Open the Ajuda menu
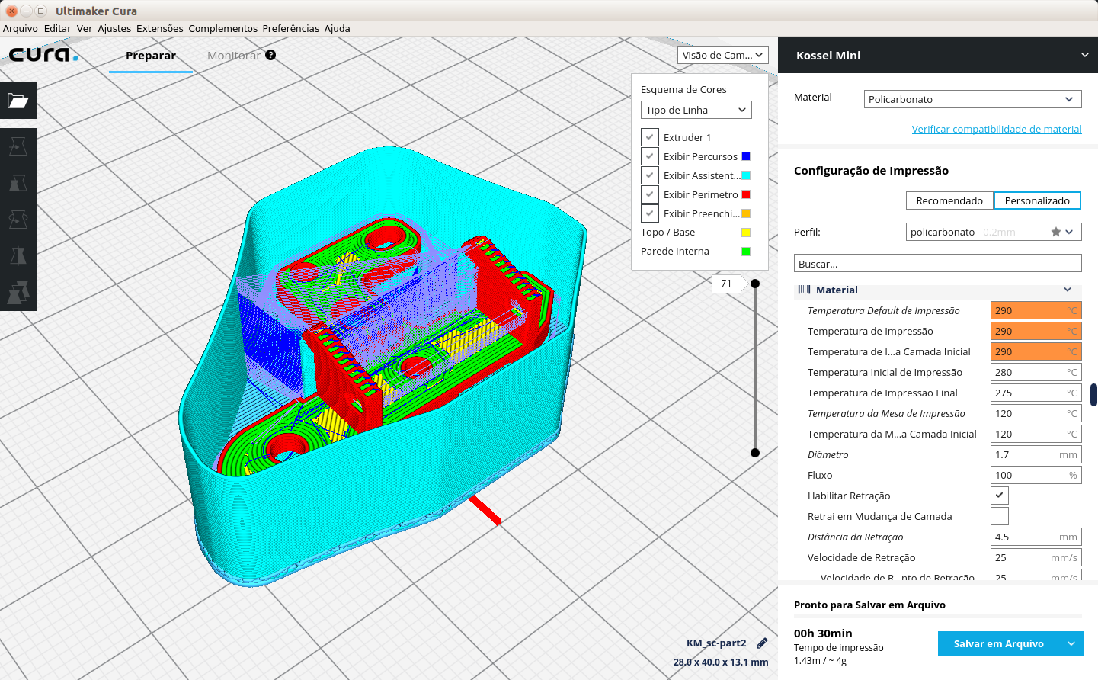This screenshot has width=1098, height=680. pos(338,28)
